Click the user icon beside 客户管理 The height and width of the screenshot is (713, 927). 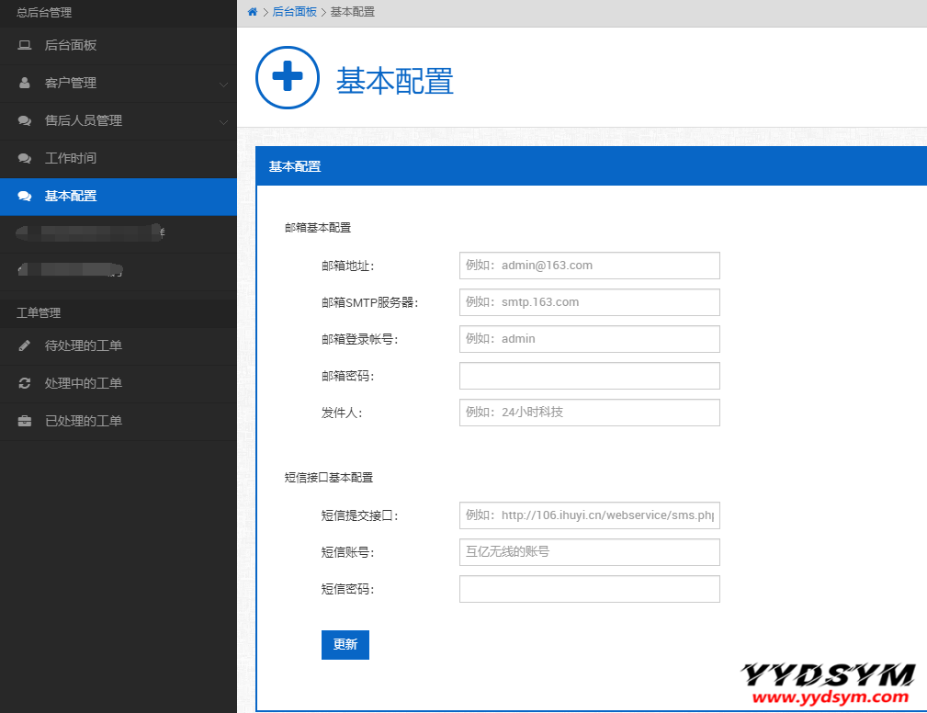click(x=25, y=83)
